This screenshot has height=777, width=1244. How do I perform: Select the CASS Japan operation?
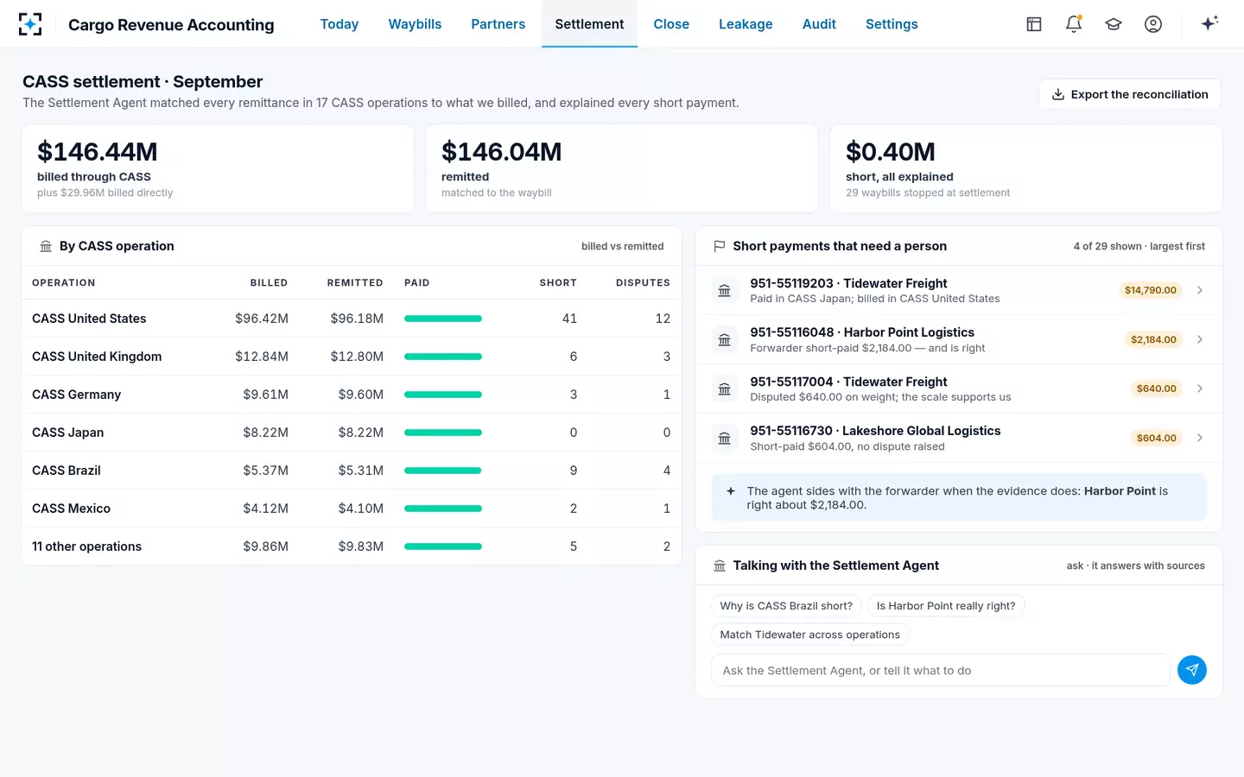click(352, 433)
